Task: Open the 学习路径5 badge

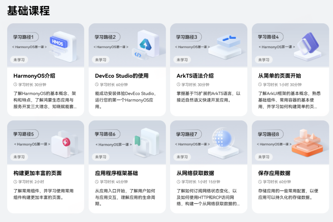Action: (24, 134)
